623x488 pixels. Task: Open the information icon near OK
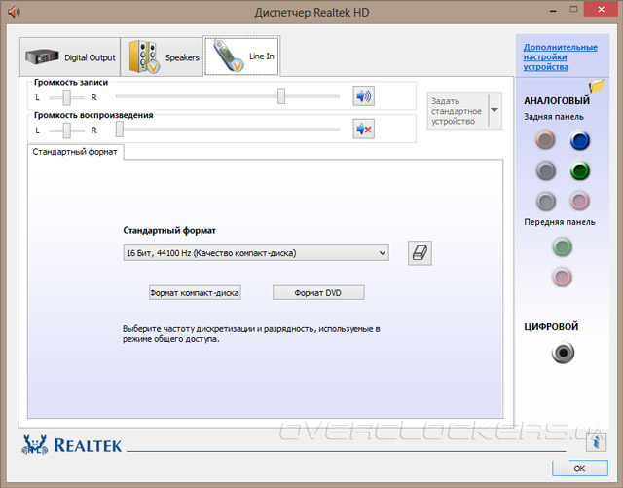pyautogui.click(x=596, y=442)
